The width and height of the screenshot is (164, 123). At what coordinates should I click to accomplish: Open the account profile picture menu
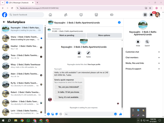click(x=157, y=15)
